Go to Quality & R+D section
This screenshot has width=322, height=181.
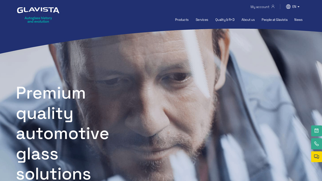[225, 20]
